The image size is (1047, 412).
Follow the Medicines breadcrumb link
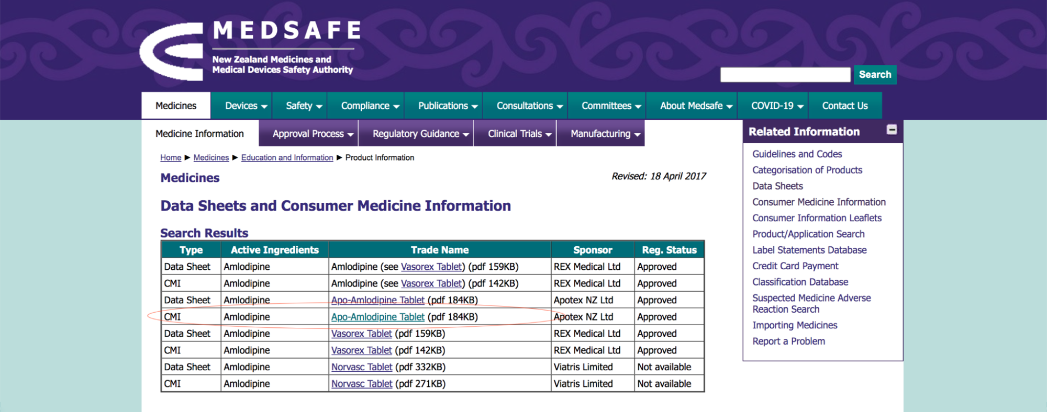[x=211, y=157]
